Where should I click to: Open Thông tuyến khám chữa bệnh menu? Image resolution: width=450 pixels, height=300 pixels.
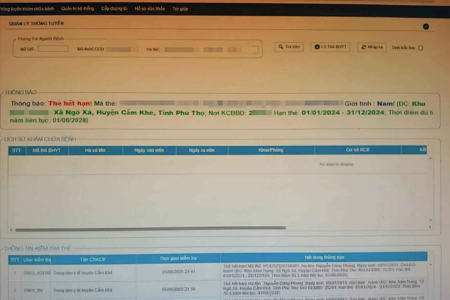(27, 9)
